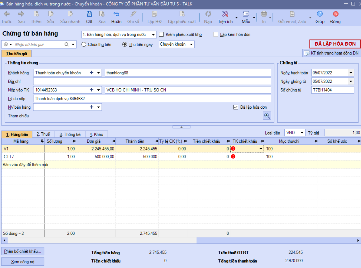Click the grid scrollbar left arrow
The width and height of the screenshot is (361, 268).
(x=4, y=240)
